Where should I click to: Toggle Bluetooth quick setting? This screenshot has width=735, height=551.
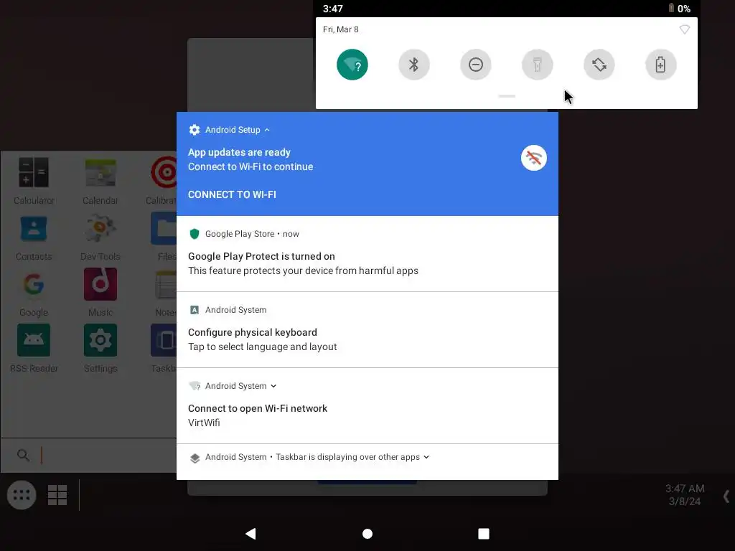click(x=414, y=65)
